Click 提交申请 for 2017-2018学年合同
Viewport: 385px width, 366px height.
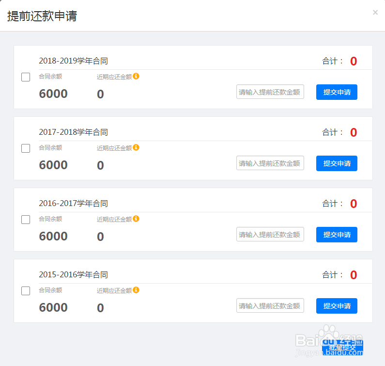[337, 163]
